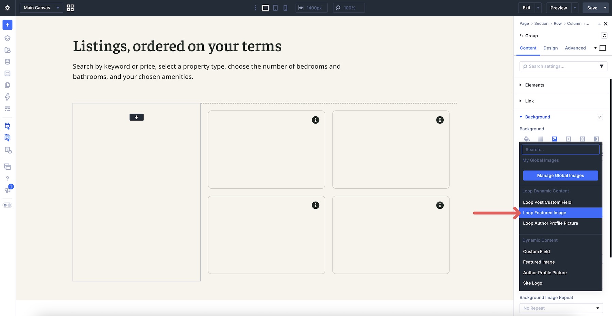Switch to phone view icon
Screen dimensions: 612x316
[285, 8]
